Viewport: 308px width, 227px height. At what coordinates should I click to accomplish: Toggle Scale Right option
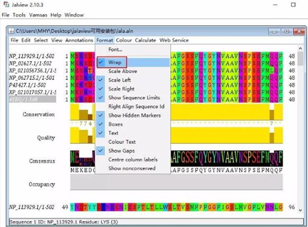click(133, 89)
